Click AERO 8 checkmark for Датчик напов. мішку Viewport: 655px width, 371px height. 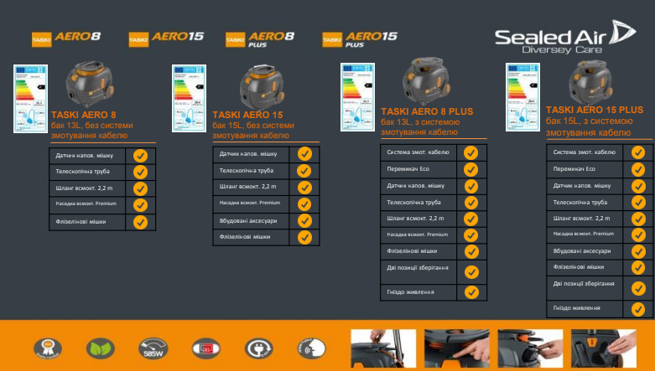140,156
